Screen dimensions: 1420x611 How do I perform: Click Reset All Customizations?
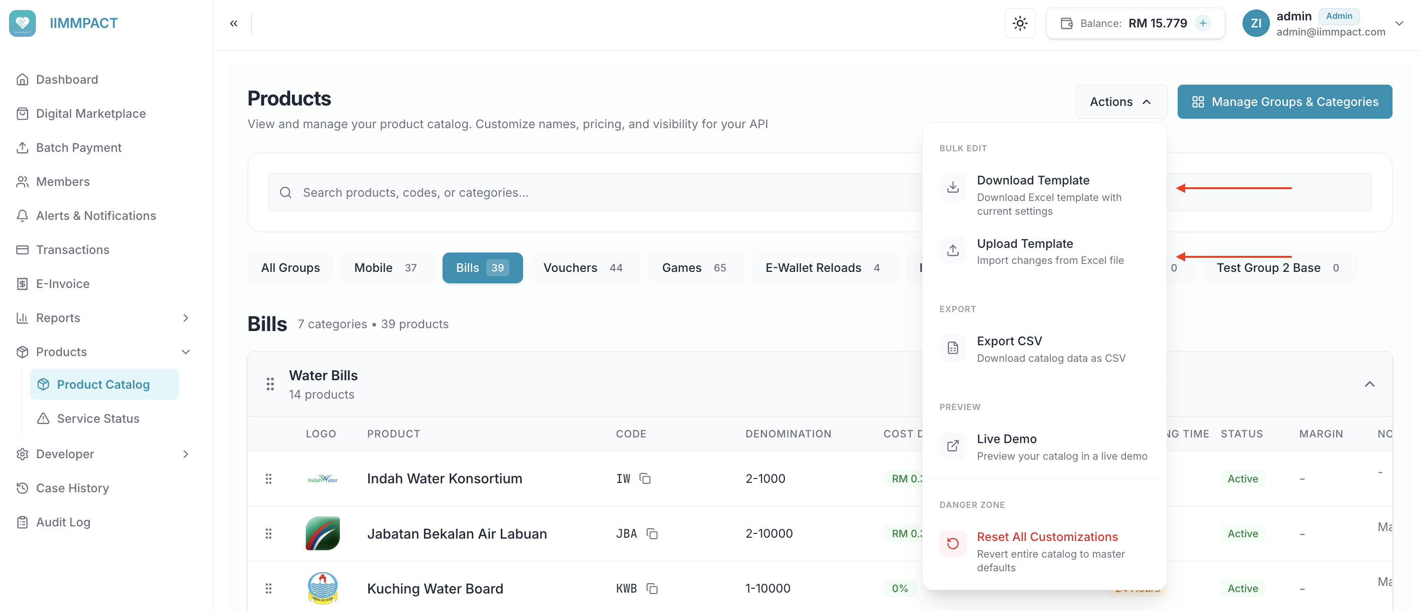click(1044, 551)
